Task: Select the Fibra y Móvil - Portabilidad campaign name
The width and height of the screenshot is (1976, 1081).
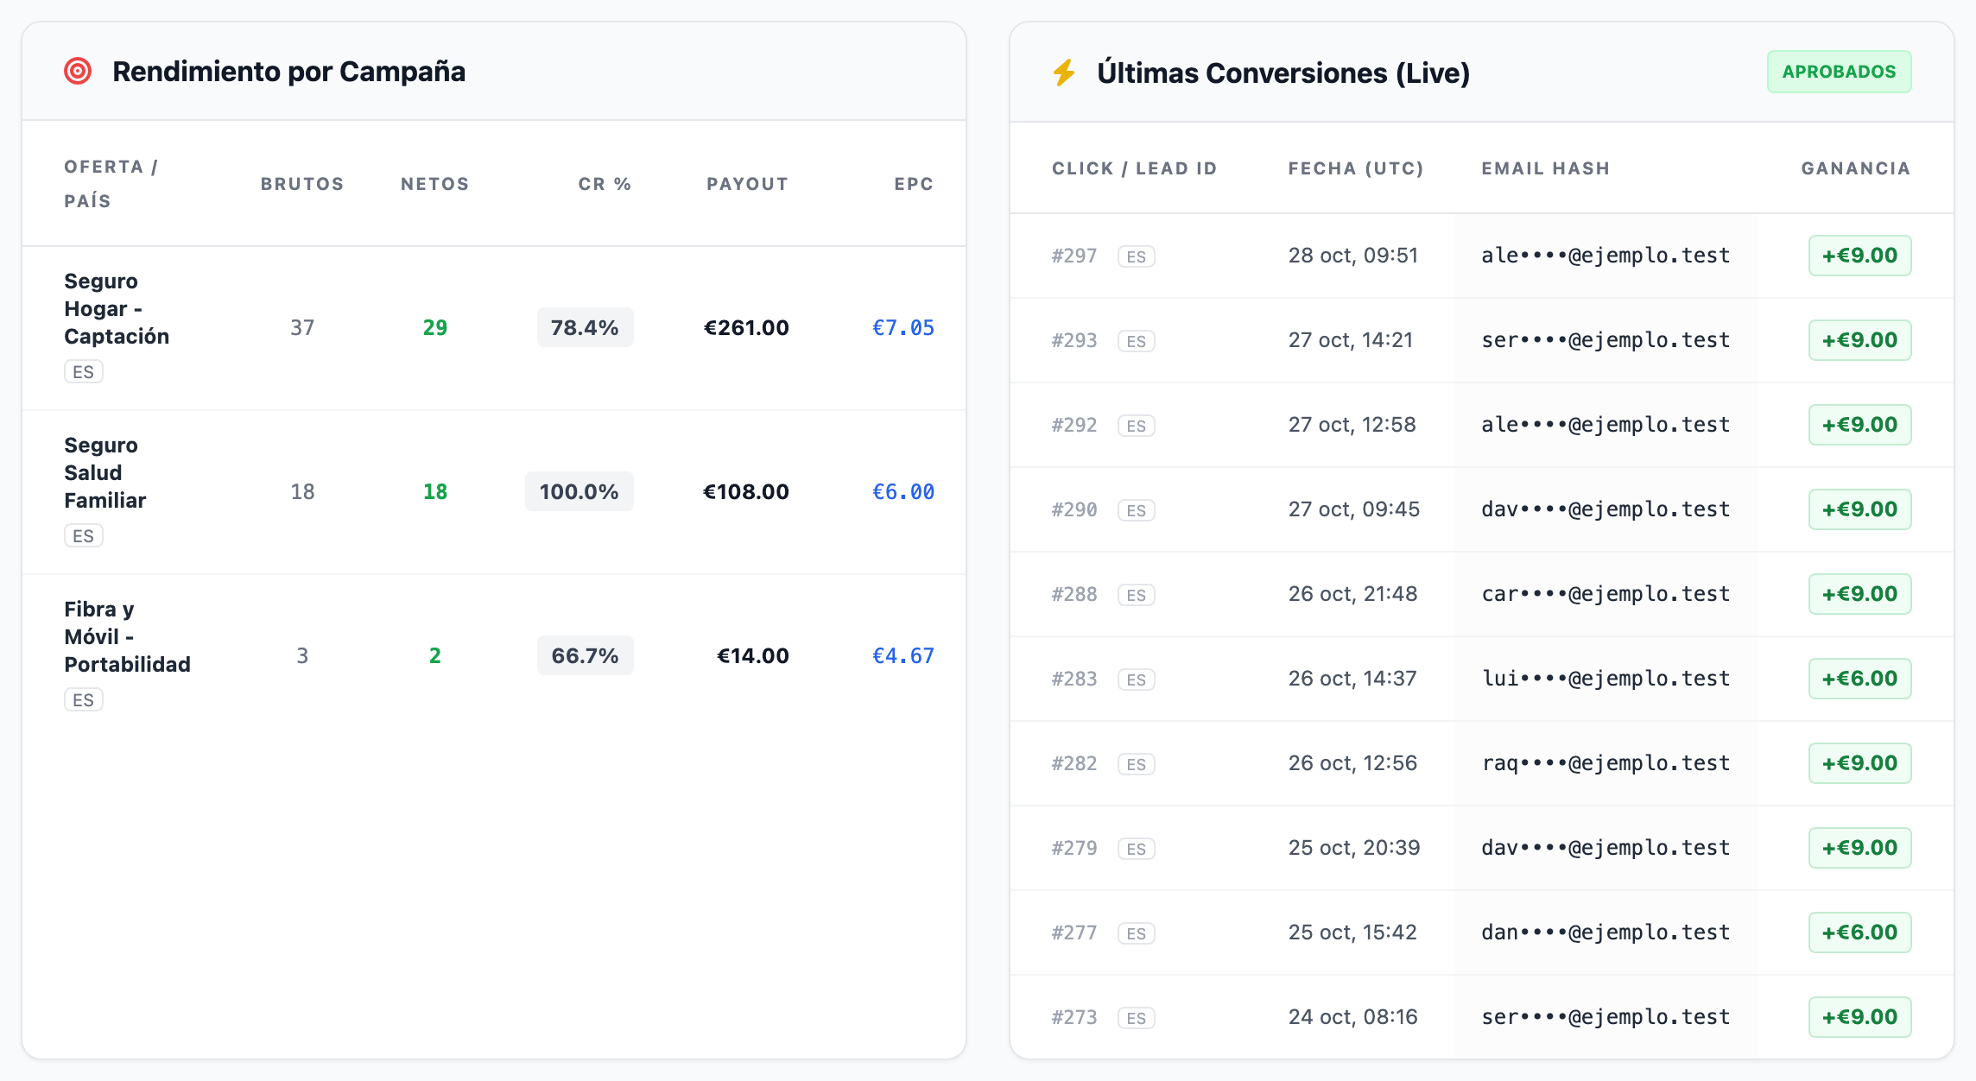Action: [x=127, y=636]
